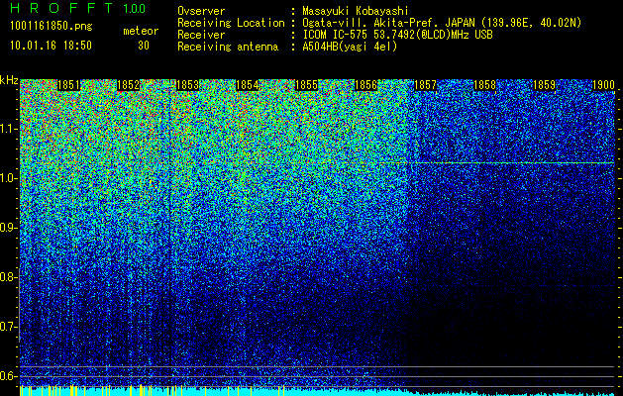This screenshot has width=623, height=396.
Task: Click the 1854 time marker label
Action: [248, 85]
